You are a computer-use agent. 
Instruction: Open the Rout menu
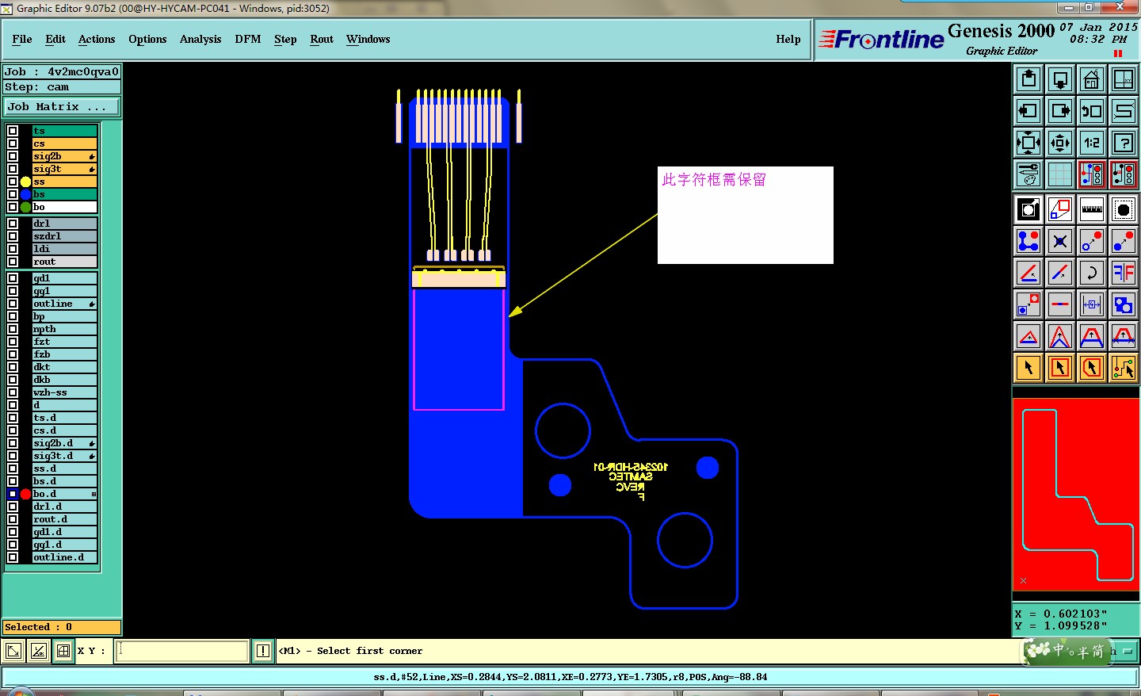pyautogui.click(x=322, y=39)
